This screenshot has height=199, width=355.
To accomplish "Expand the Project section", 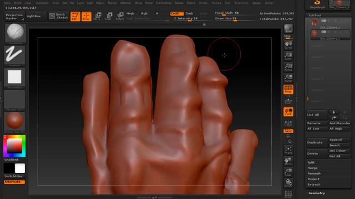I will 313,179.
